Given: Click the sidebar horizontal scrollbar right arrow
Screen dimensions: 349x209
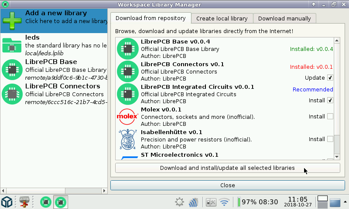Looking at the screenshot, I should (104, 191).
